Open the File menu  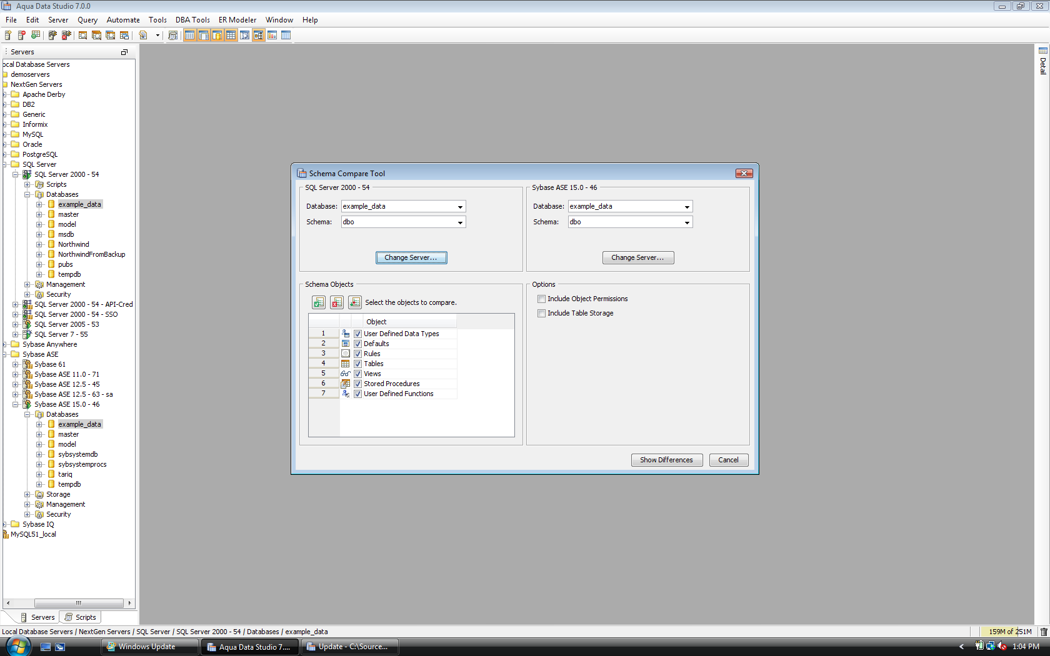pos(11,20)
